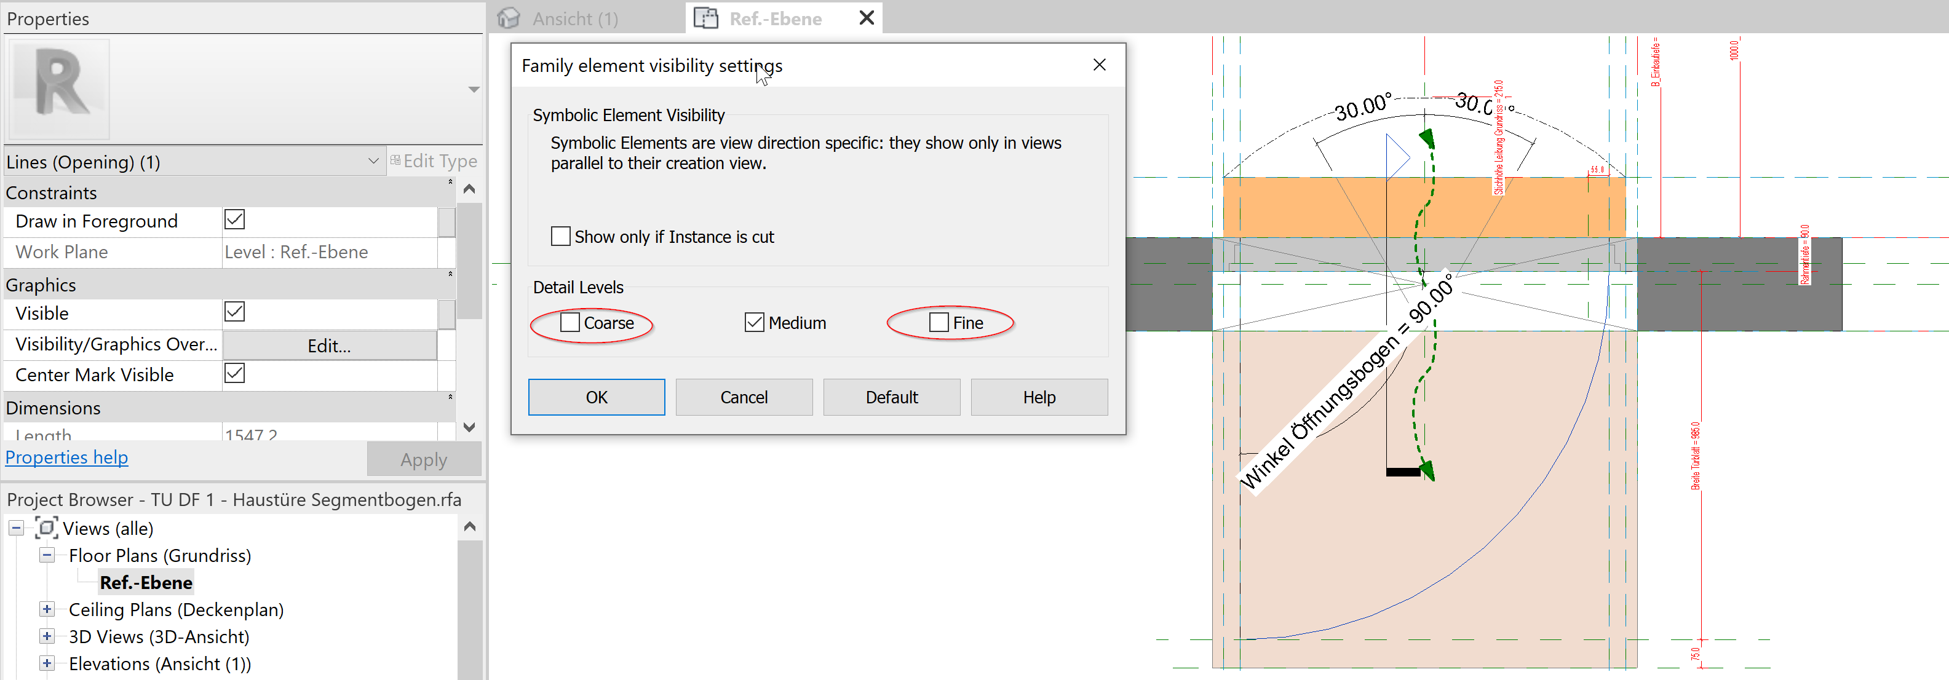This screenshot has height=680, width=1949.
Task: Click the OK button in the visibility dialog
Action: (595, 397)
